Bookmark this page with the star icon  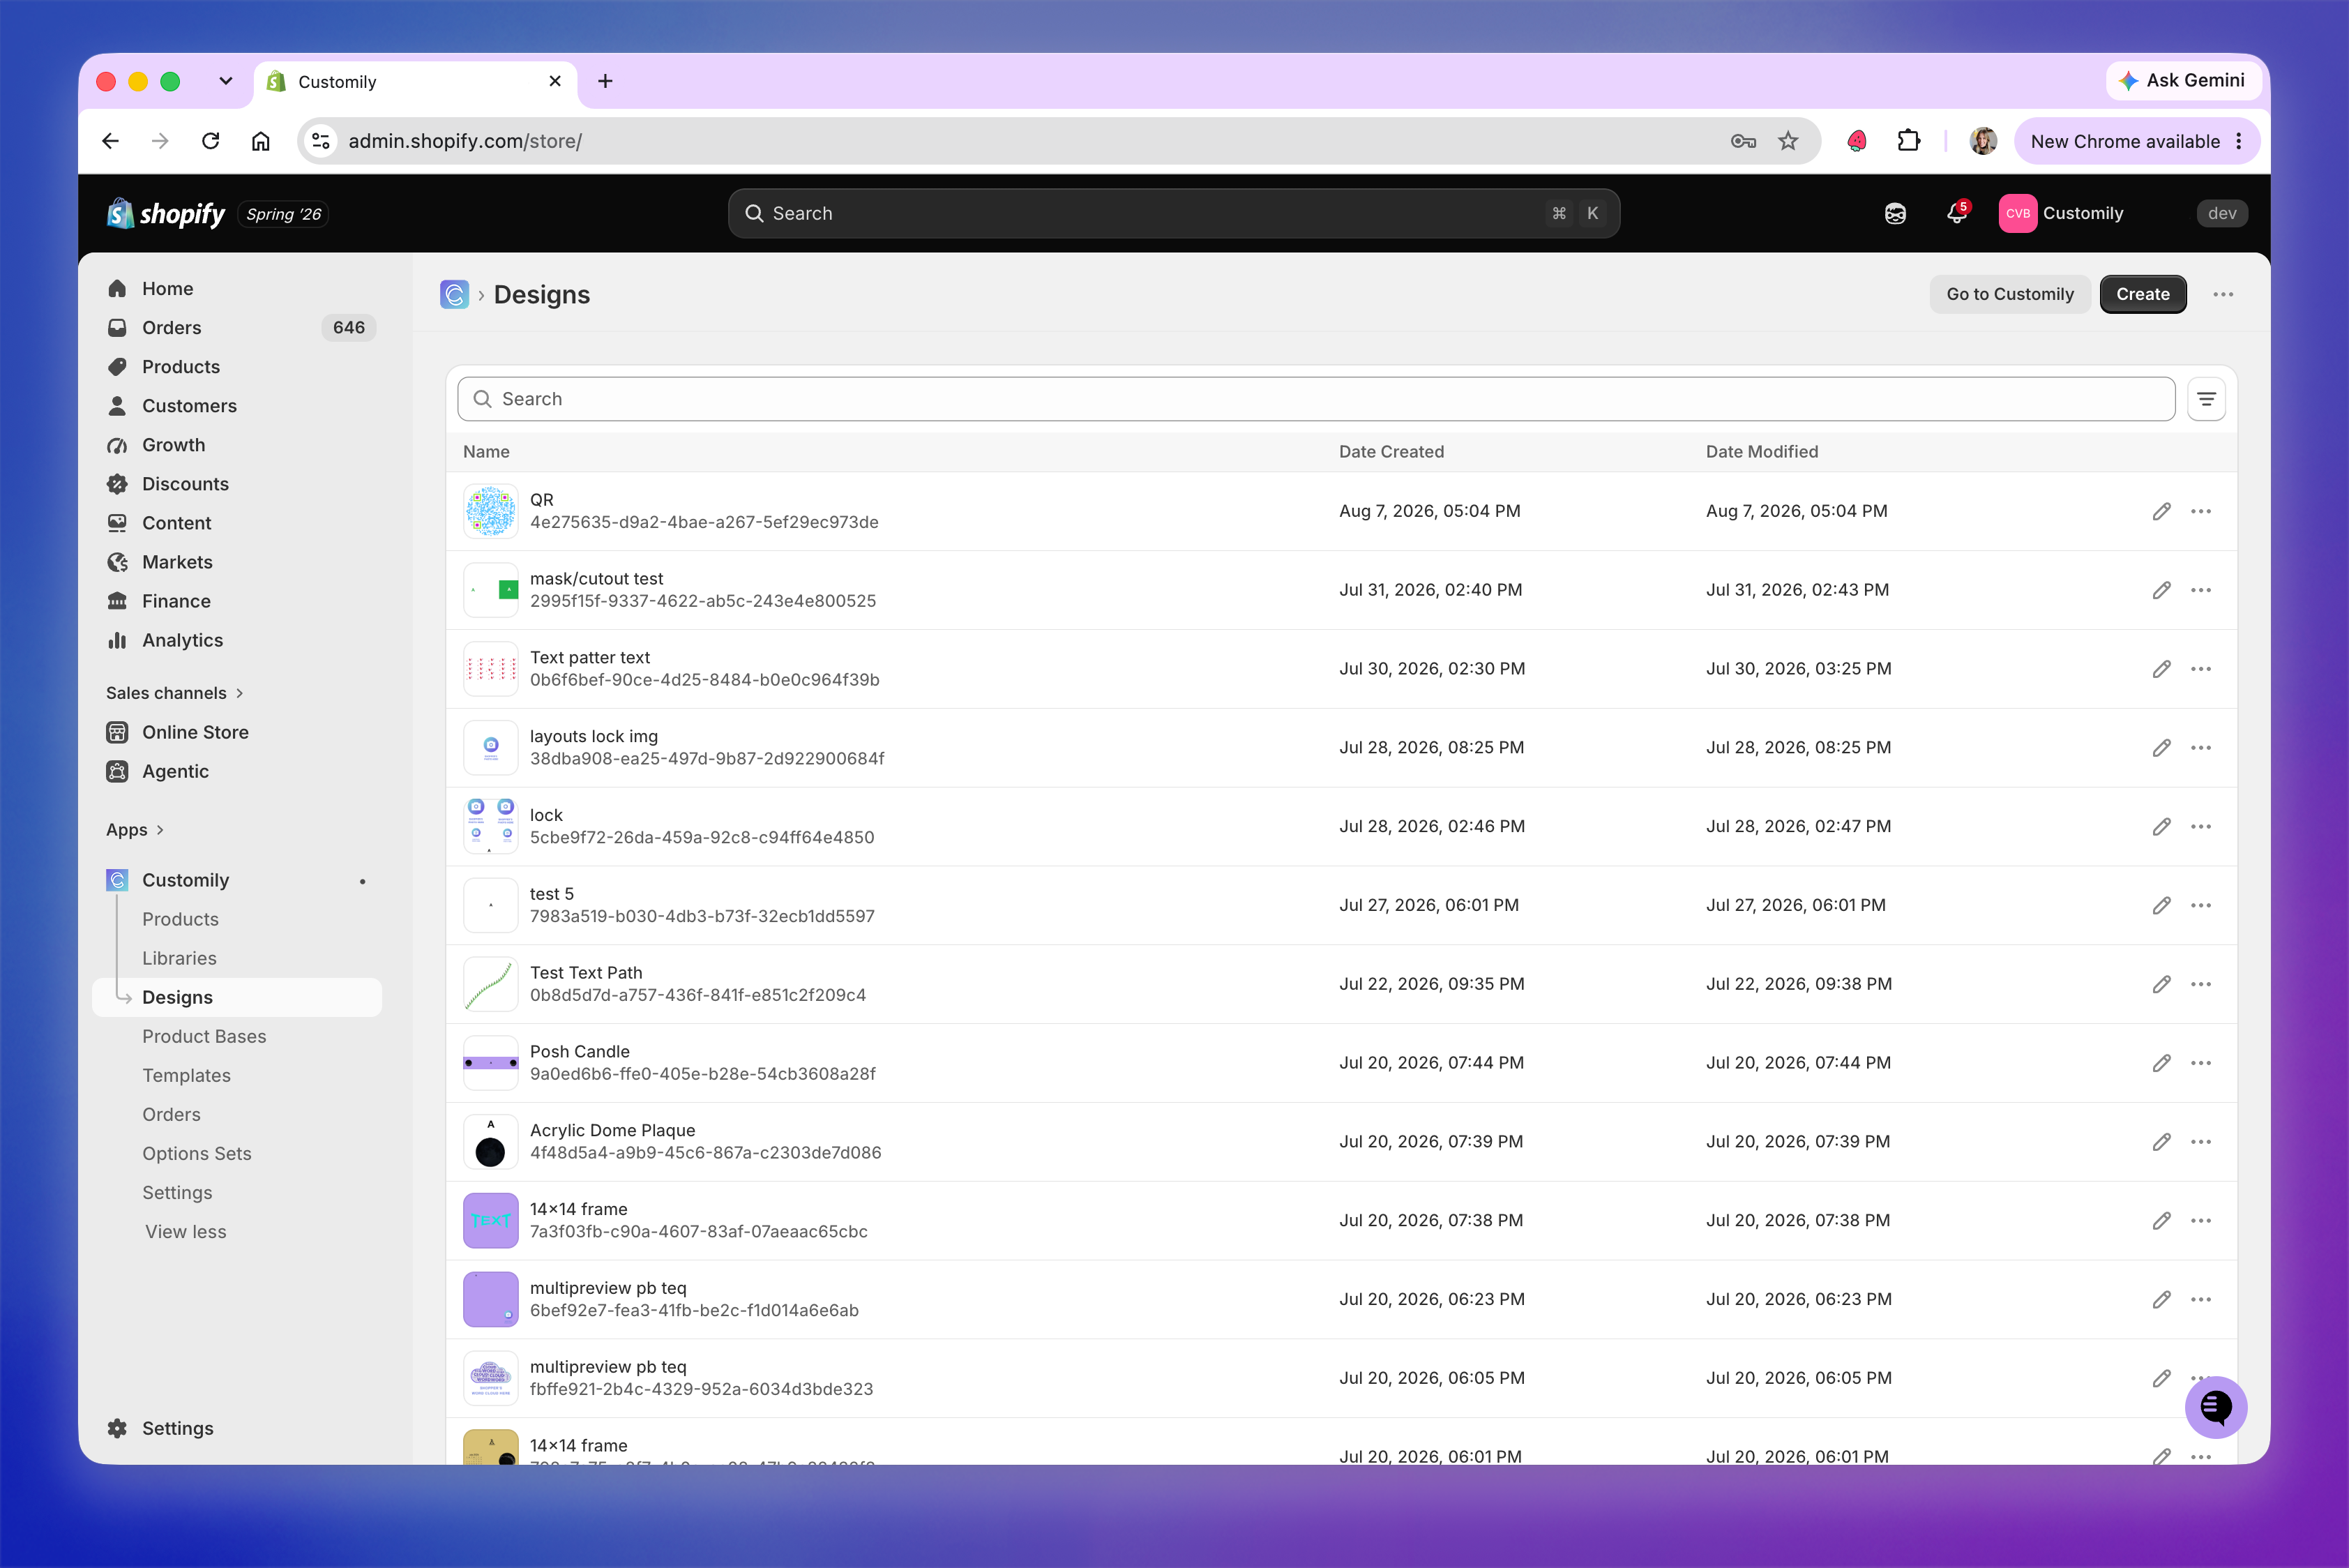click(x=1788, y=141)
